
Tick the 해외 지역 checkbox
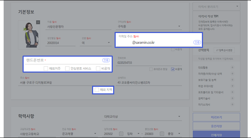click(x=97, y=90)
